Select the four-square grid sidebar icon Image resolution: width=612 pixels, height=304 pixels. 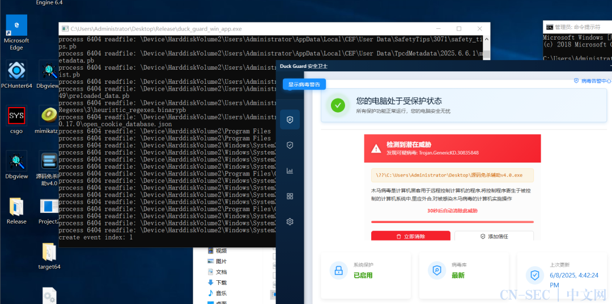[290, 196]
